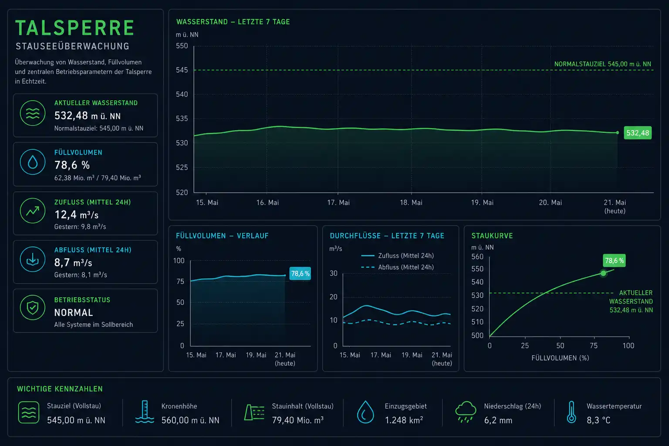Image resolution: width=669 pixels, height=446 pixels.
Task: Click the 78,6 % badge in Füllvolumen Verlauf
Action: (300, 274)
